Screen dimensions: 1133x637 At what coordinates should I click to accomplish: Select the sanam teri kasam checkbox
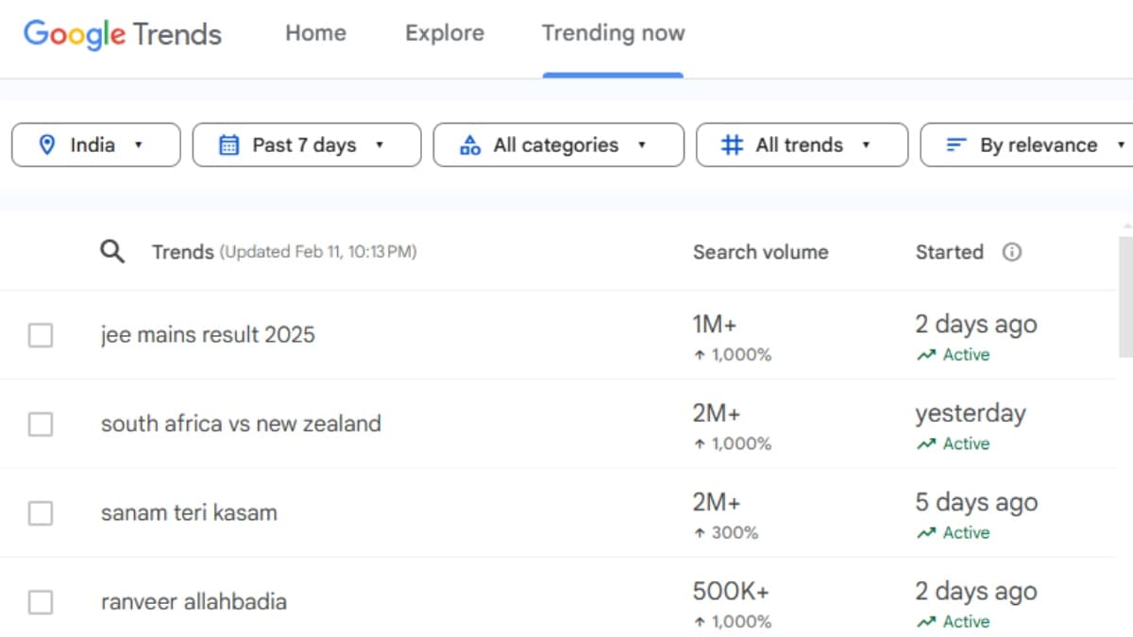(40, 512)
